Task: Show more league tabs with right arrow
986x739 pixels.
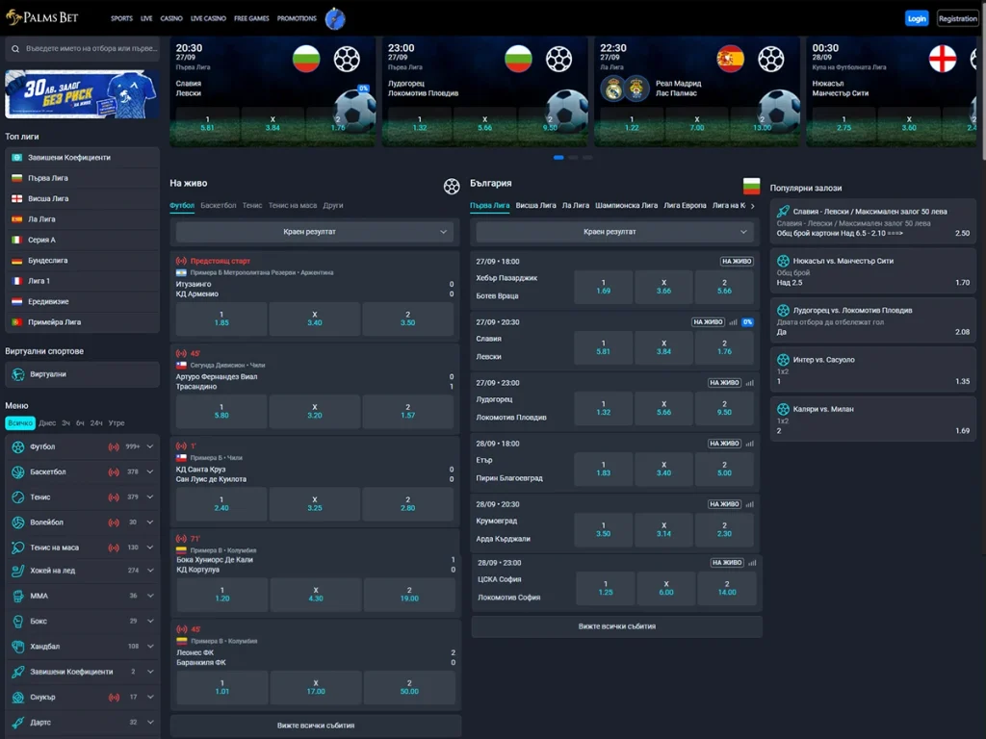Action: [x=753, y=206]
